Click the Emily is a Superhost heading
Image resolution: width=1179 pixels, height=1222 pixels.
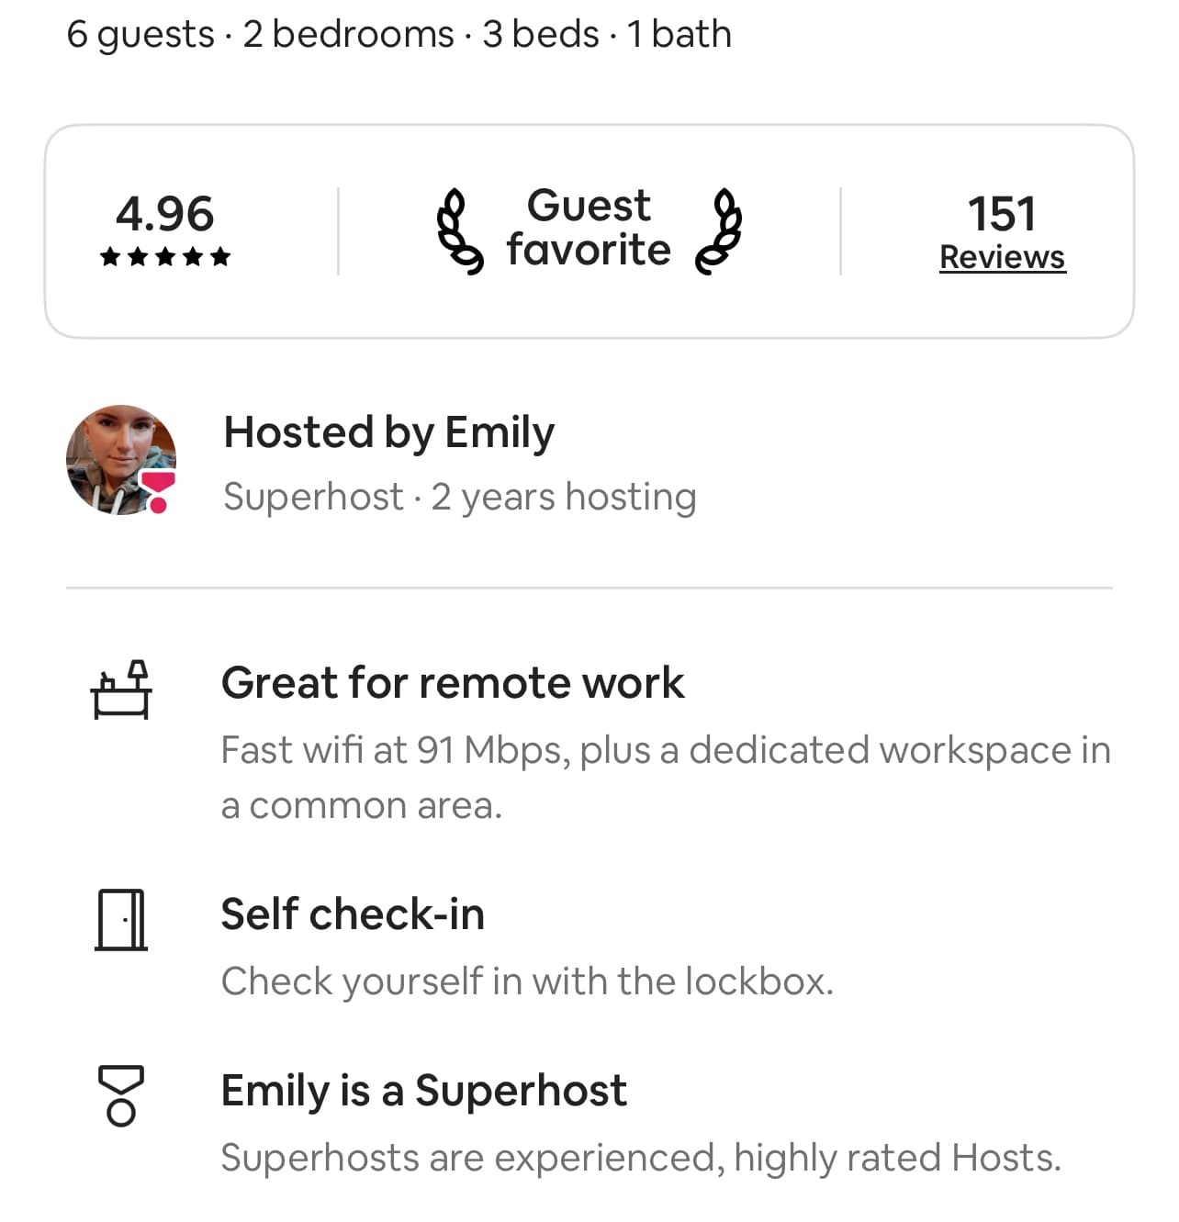tap(423, 1091)
